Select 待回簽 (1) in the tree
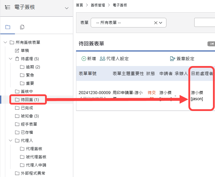This screenshot has height=177, width=215. coord(30,100)
